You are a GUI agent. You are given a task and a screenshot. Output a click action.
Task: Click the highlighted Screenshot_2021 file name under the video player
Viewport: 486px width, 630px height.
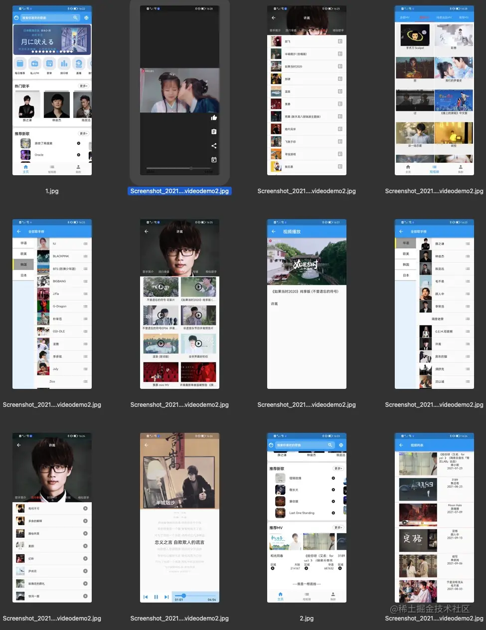pyautogui.click(x=179, y=191)
